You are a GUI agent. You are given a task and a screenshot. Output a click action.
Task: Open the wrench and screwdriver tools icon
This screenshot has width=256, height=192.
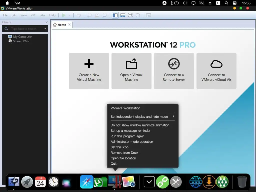tap(176, 182)
